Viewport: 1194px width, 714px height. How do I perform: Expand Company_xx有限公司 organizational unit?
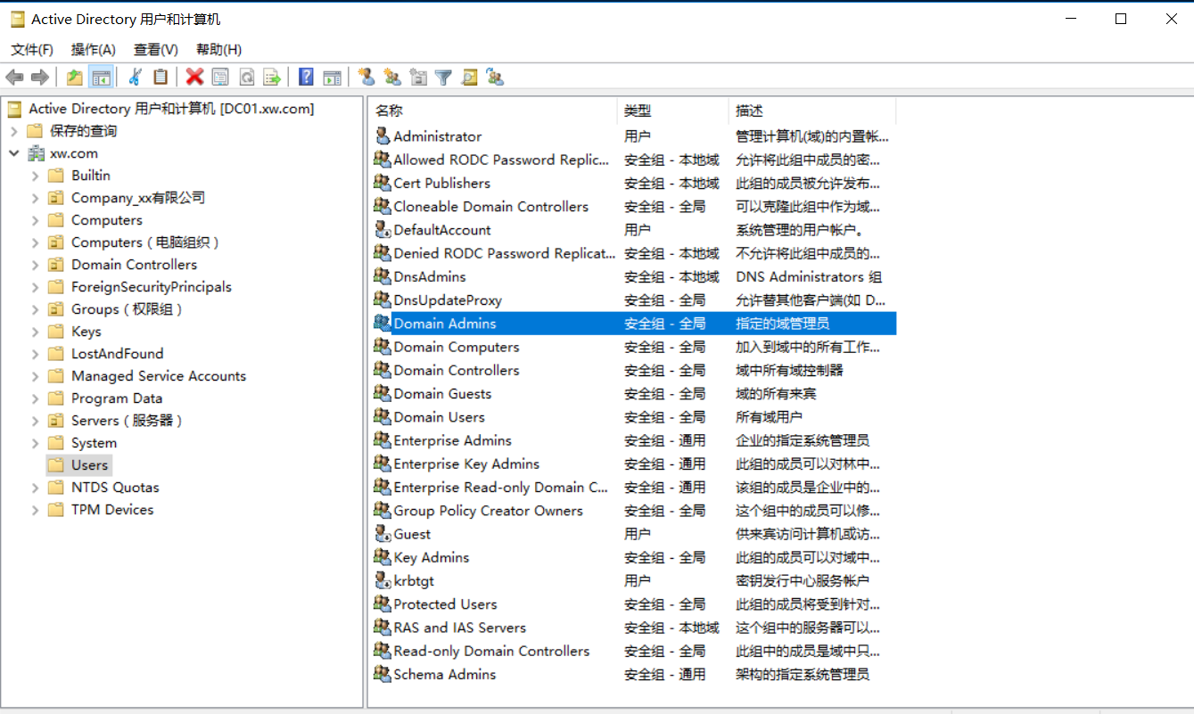click(x=36, y=198)
